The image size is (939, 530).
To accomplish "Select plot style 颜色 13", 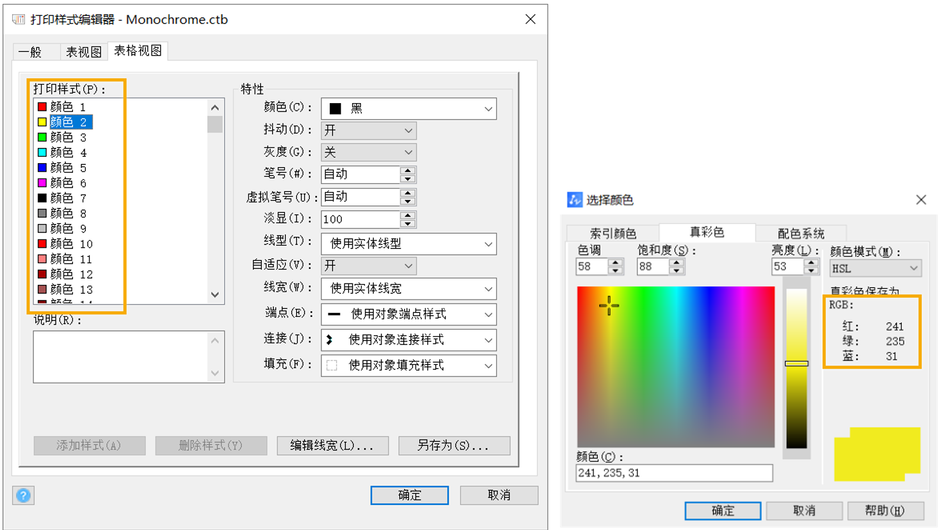I will [71, 289].
